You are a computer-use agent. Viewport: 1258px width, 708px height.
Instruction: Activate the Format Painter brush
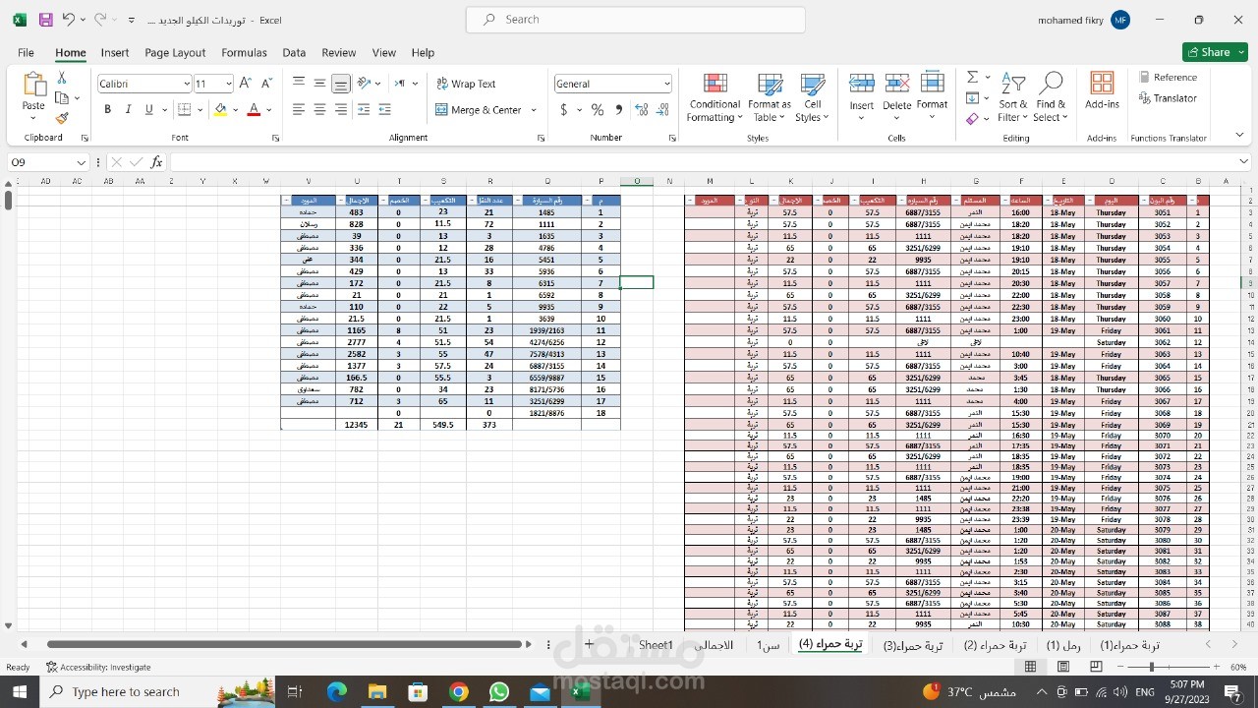tap(62, 118)
